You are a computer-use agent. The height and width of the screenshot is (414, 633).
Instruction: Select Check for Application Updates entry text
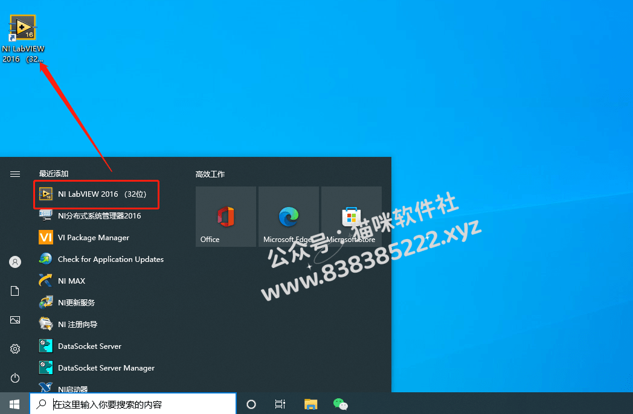click(111, 259)
